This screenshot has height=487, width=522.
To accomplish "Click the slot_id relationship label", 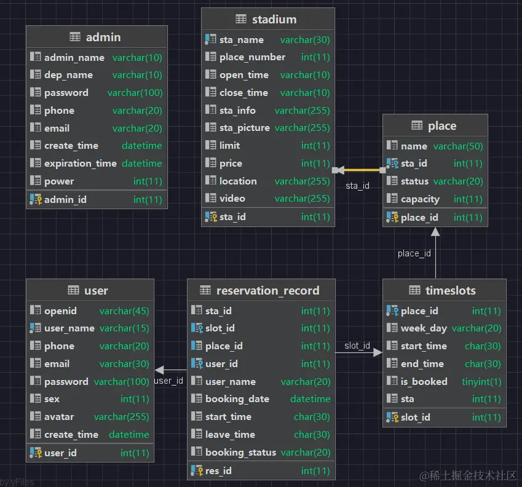I will [357, 346].
